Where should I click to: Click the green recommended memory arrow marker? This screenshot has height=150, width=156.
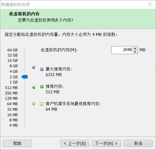33,87
